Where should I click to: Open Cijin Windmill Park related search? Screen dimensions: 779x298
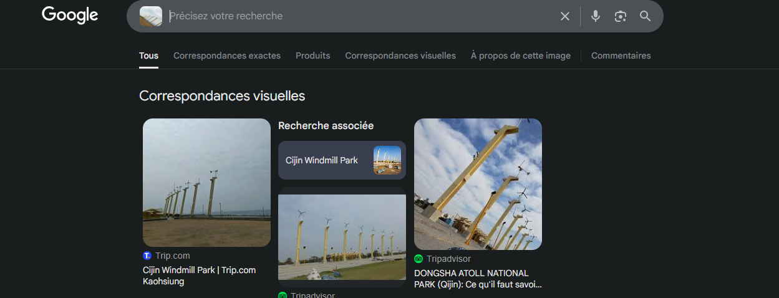coord(342,160)
